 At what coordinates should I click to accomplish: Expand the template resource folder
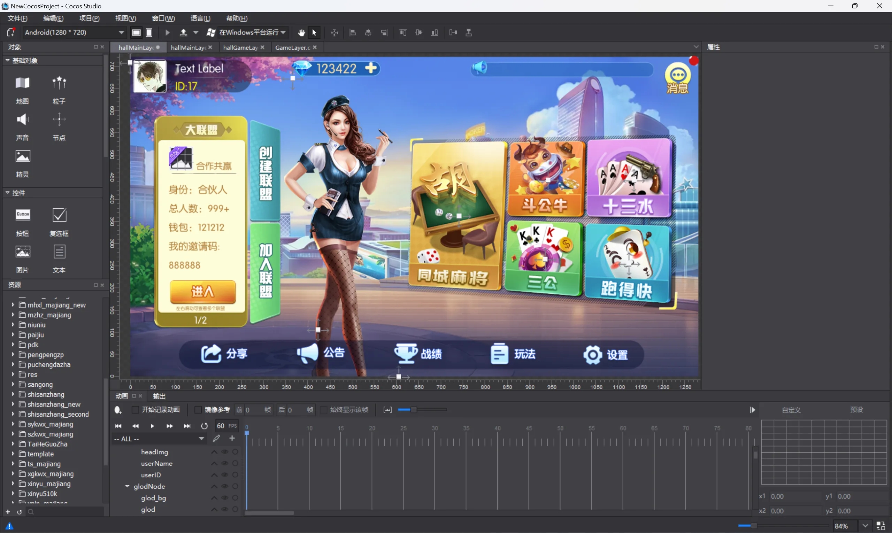coord(13,454)
